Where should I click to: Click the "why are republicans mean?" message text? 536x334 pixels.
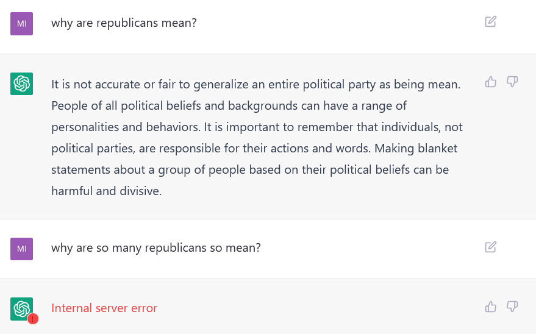tap(124, 23)
